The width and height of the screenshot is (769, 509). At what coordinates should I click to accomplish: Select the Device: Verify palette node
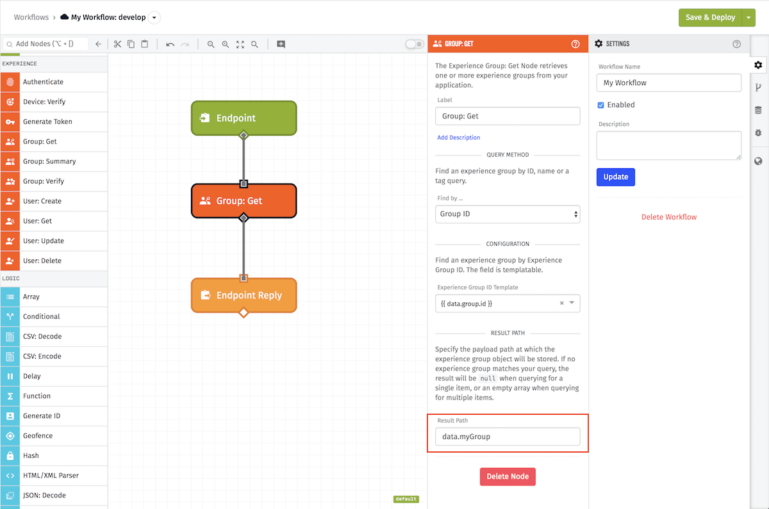click(54, 102)
